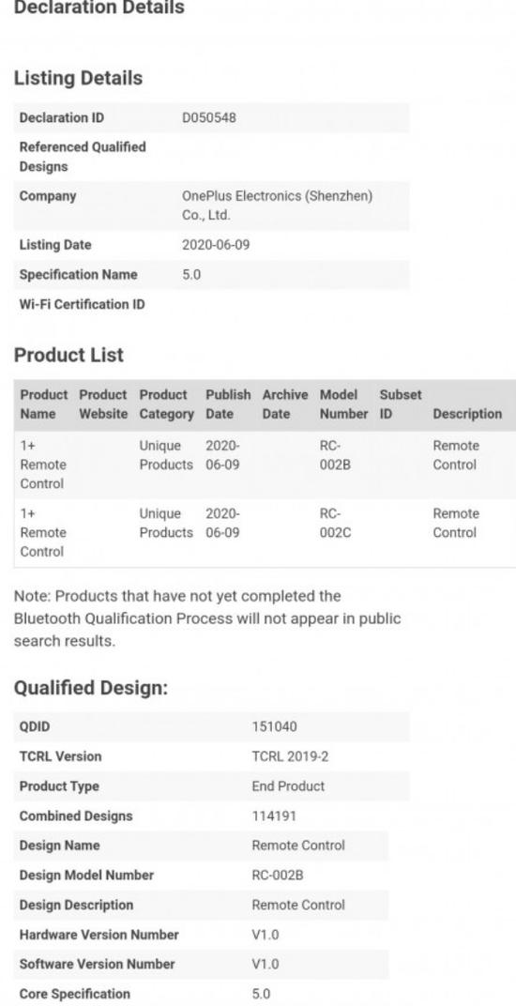Click the Listing Details heading
The image size is (516, 1006).
(78, 78)
